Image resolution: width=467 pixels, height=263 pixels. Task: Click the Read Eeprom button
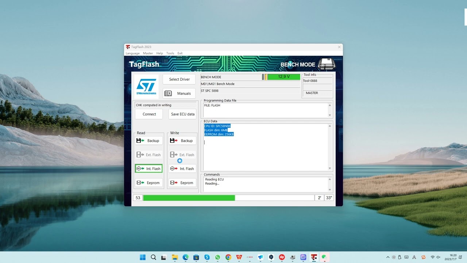[x=148, y=183]
